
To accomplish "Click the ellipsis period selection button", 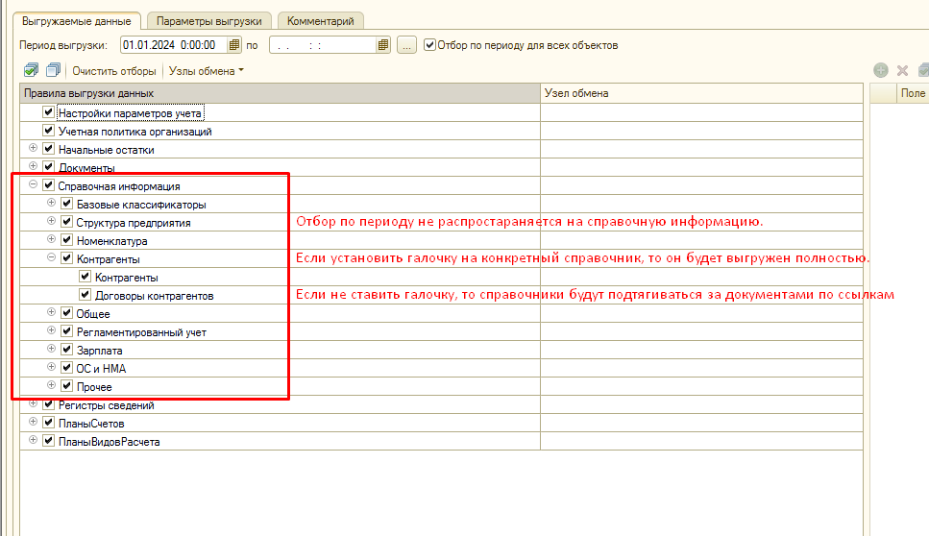I will coord(406,44).
